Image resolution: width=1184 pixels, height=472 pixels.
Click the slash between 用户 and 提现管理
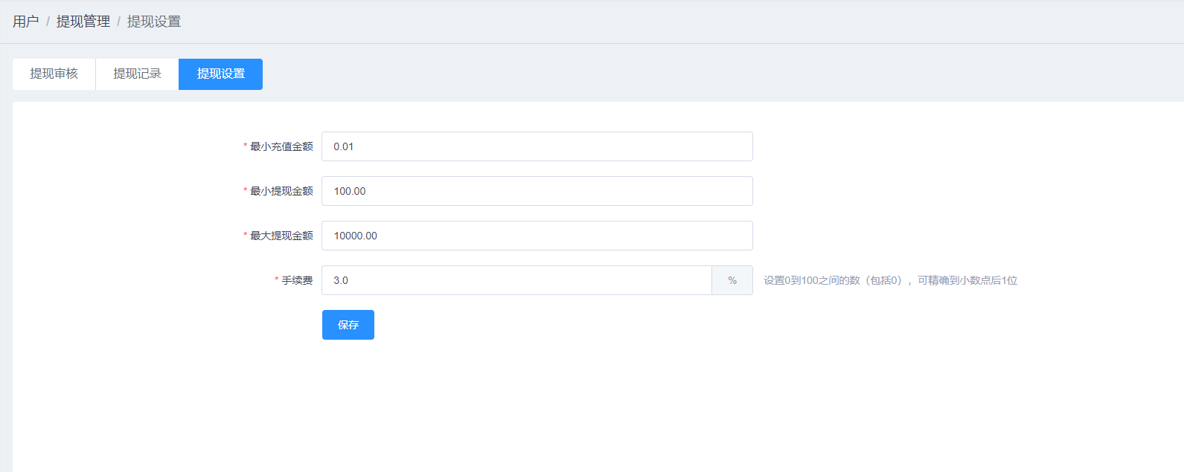pos(48,22)
